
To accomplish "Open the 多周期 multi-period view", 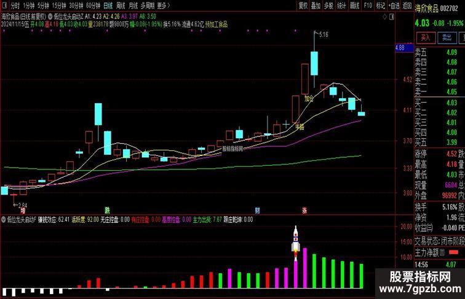I will 148,6.
